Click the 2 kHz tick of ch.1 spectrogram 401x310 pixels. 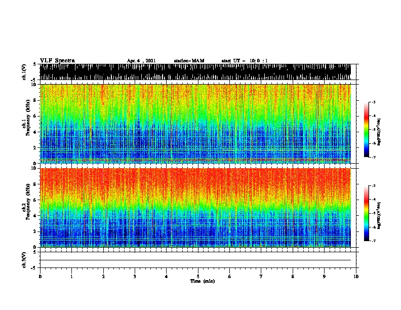coord(35,148)
